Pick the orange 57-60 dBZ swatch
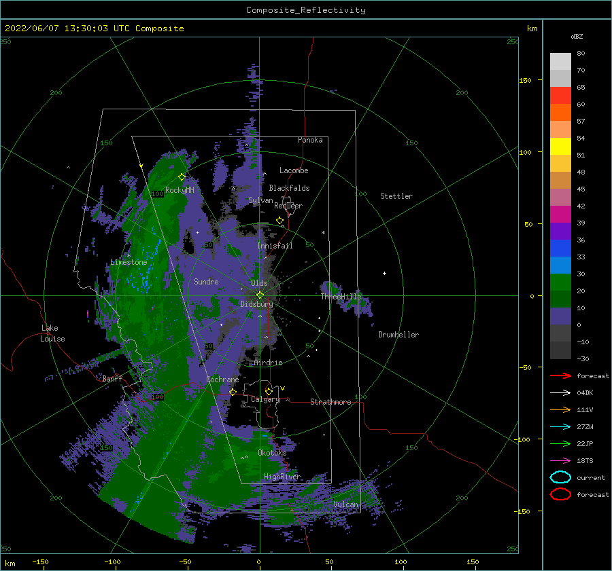The image size is (612, 571). pyautogui.click(x=560, y=113)
